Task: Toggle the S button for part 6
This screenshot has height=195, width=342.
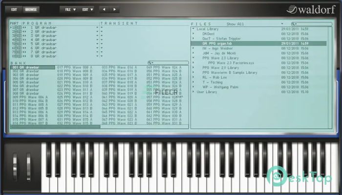Action: coord(20,48)
